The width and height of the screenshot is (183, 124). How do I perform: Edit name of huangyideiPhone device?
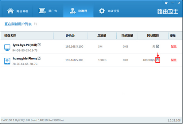39,58
